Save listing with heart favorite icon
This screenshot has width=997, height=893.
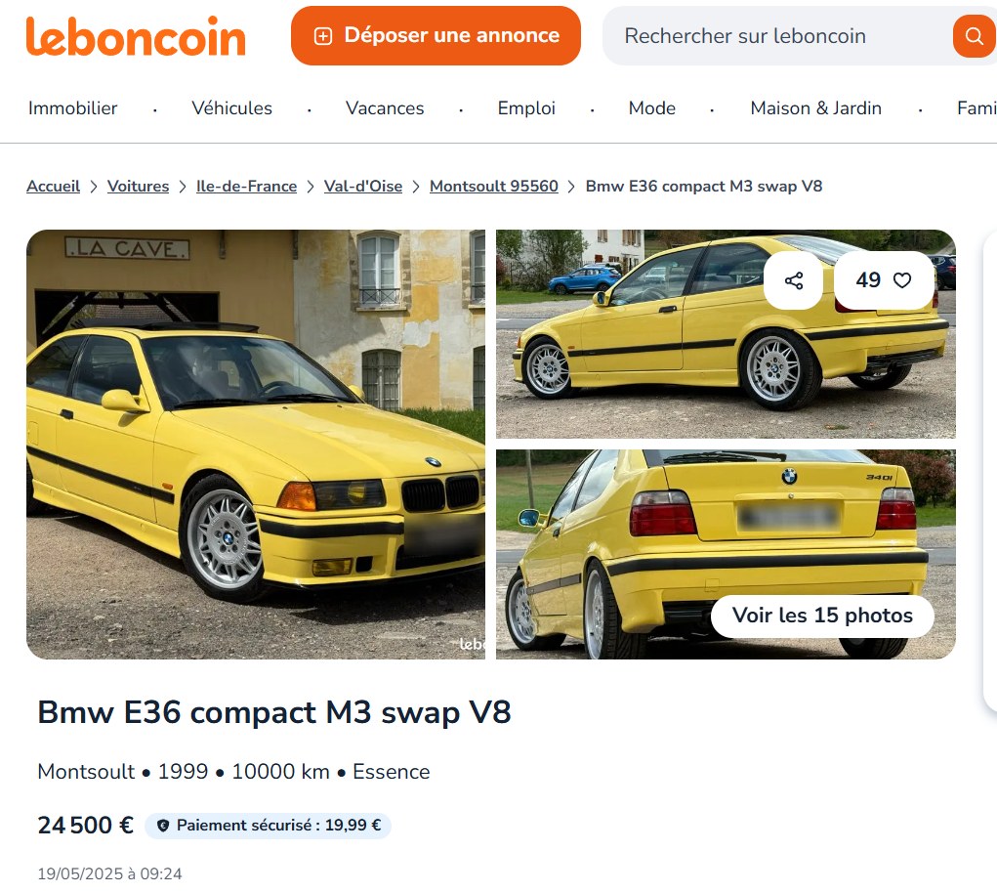[x=901, y=280]
